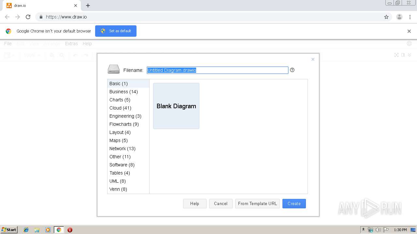Click the language globe icon
Image resolution: width=417 pixels, height=234 pixels.
pos(409,44)
